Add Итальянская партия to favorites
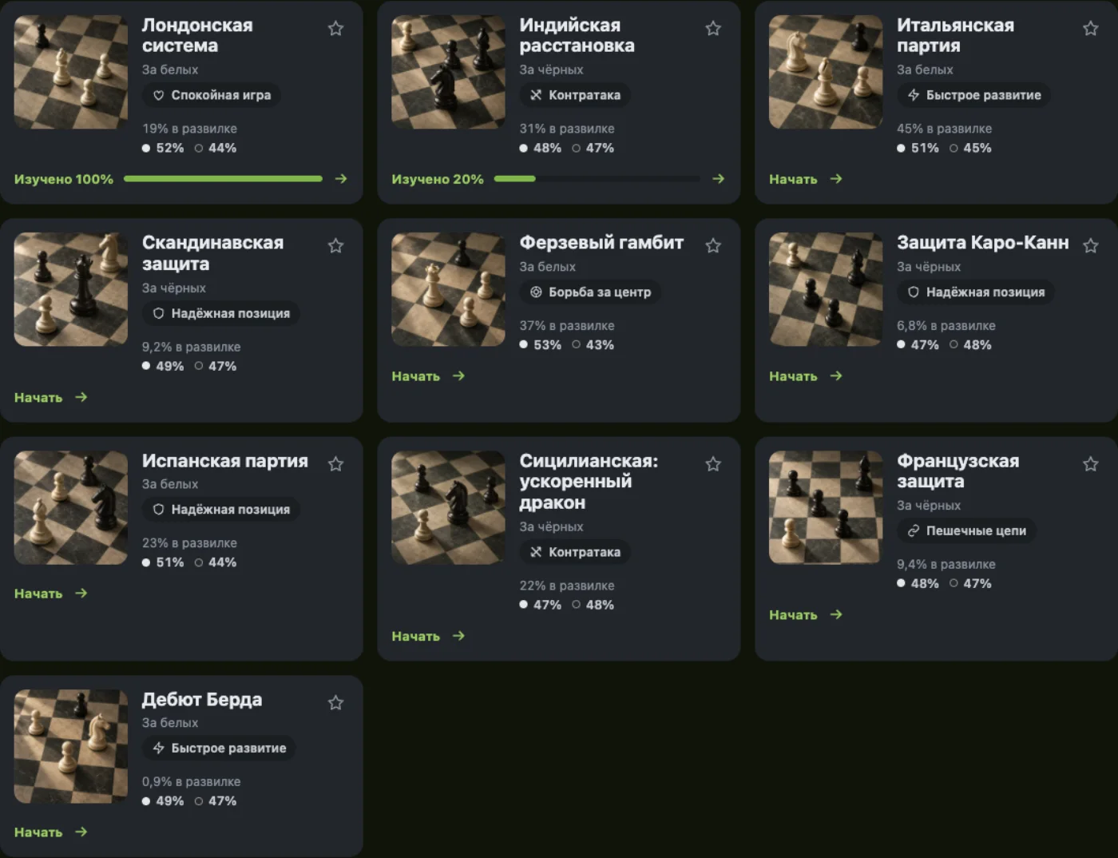Image resolution: width=1118 pixels, height=858 pixels. pos(1090,29)
